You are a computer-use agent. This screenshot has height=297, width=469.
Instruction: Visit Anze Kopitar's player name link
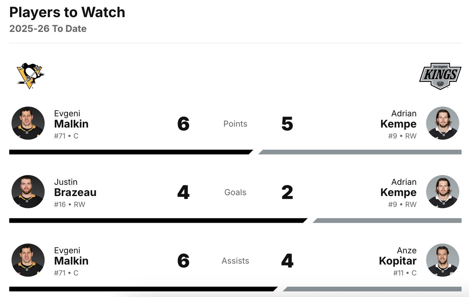coord(397,261)
